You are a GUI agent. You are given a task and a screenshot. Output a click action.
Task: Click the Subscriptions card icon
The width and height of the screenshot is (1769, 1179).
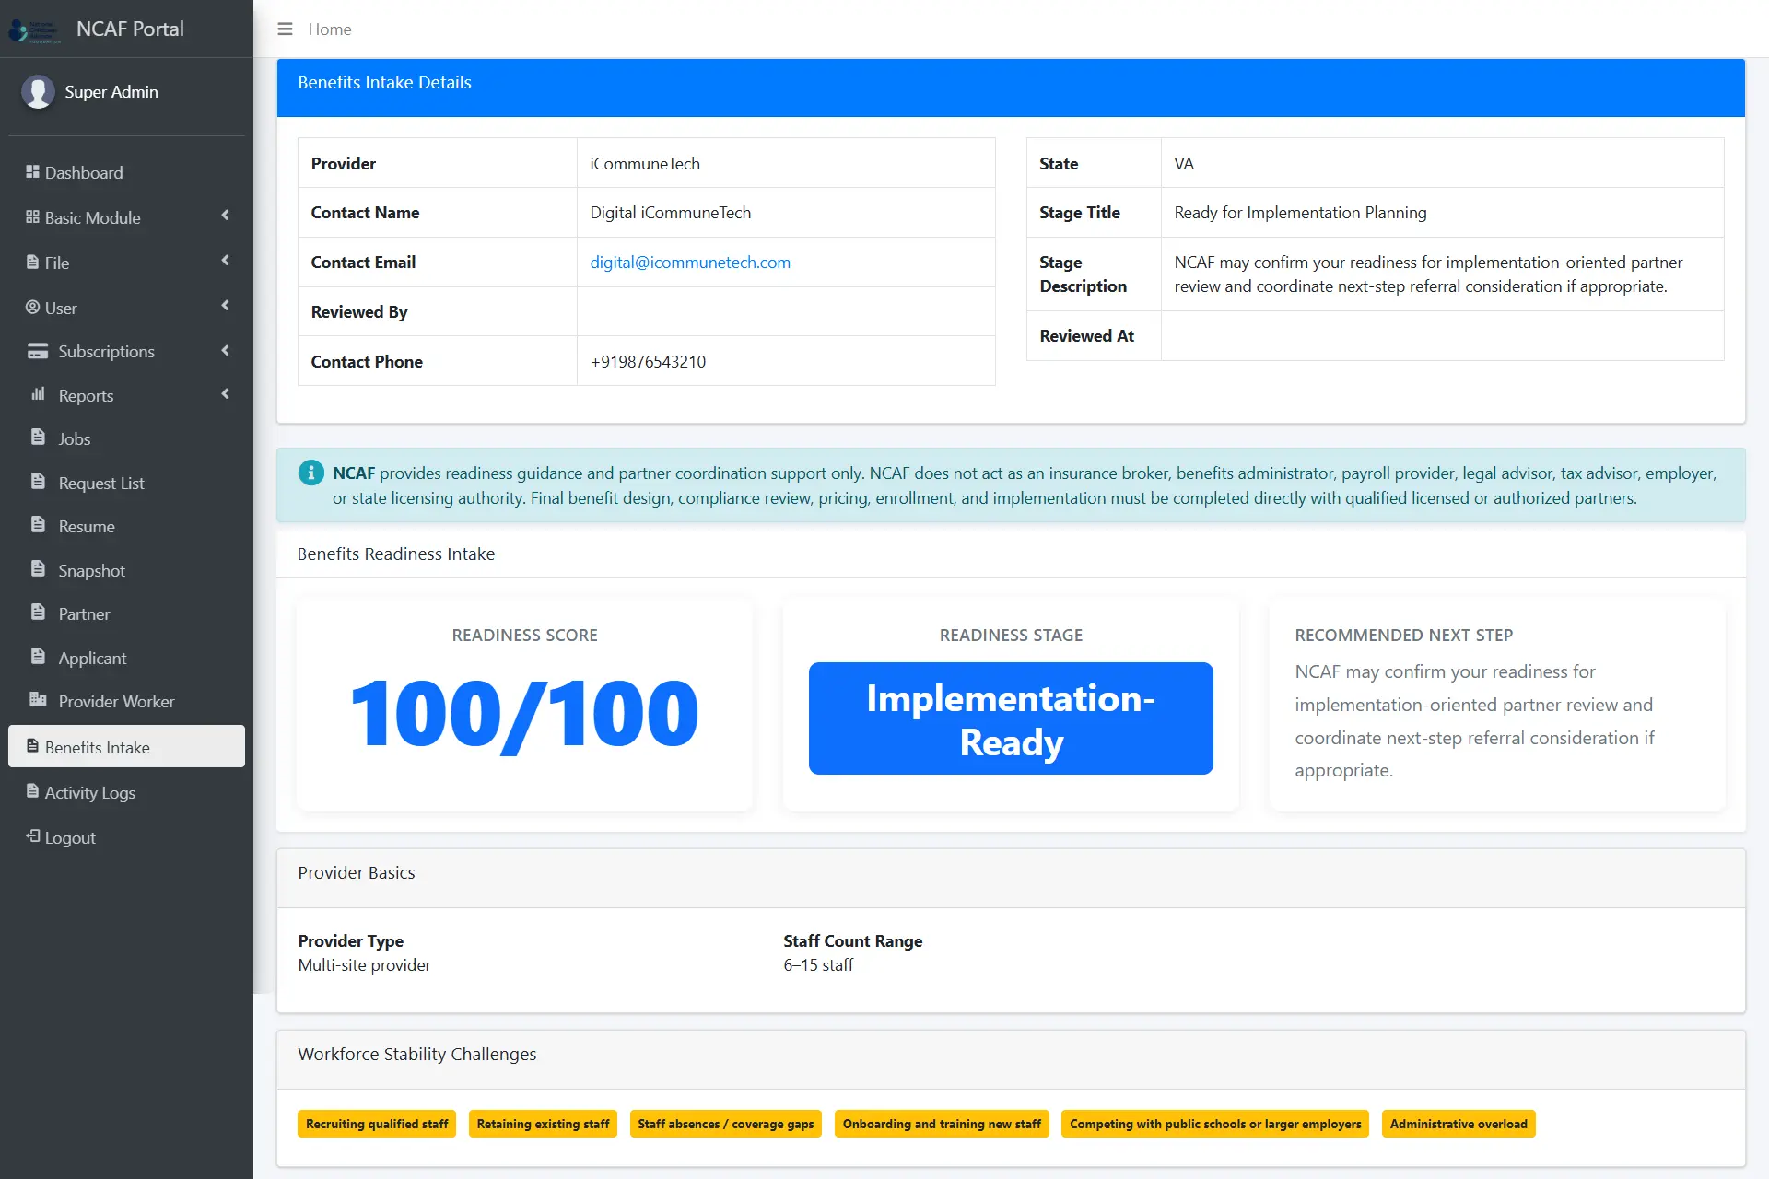[x=38, y=351]
